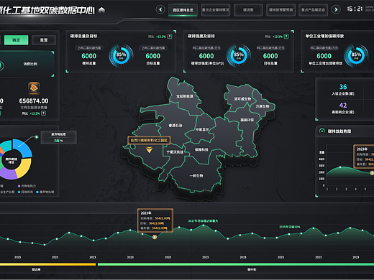Open the 碳排放预警预测 tab
This screenshot has height=280, width=374.
point(280,10)
